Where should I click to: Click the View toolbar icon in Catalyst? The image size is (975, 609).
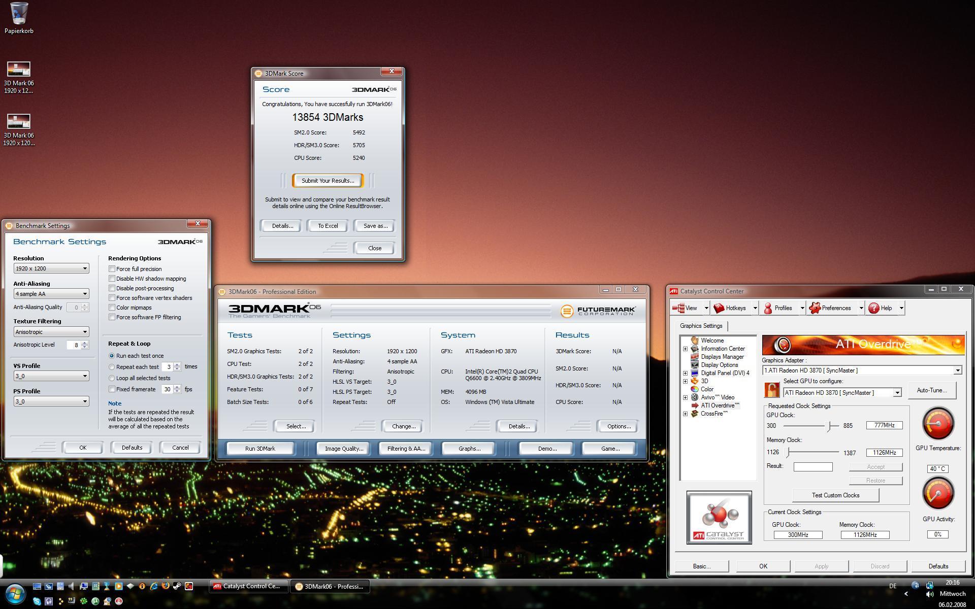[678, 308]
